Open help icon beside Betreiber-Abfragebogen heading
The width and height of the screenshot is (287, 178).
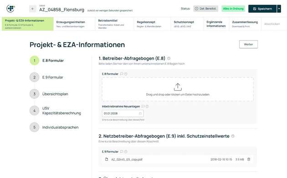pos(169,59)
